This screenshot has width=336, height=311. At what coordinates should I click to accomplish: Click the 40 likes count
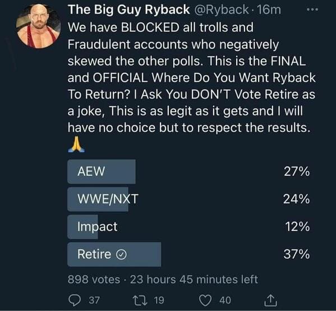[225, 300]
